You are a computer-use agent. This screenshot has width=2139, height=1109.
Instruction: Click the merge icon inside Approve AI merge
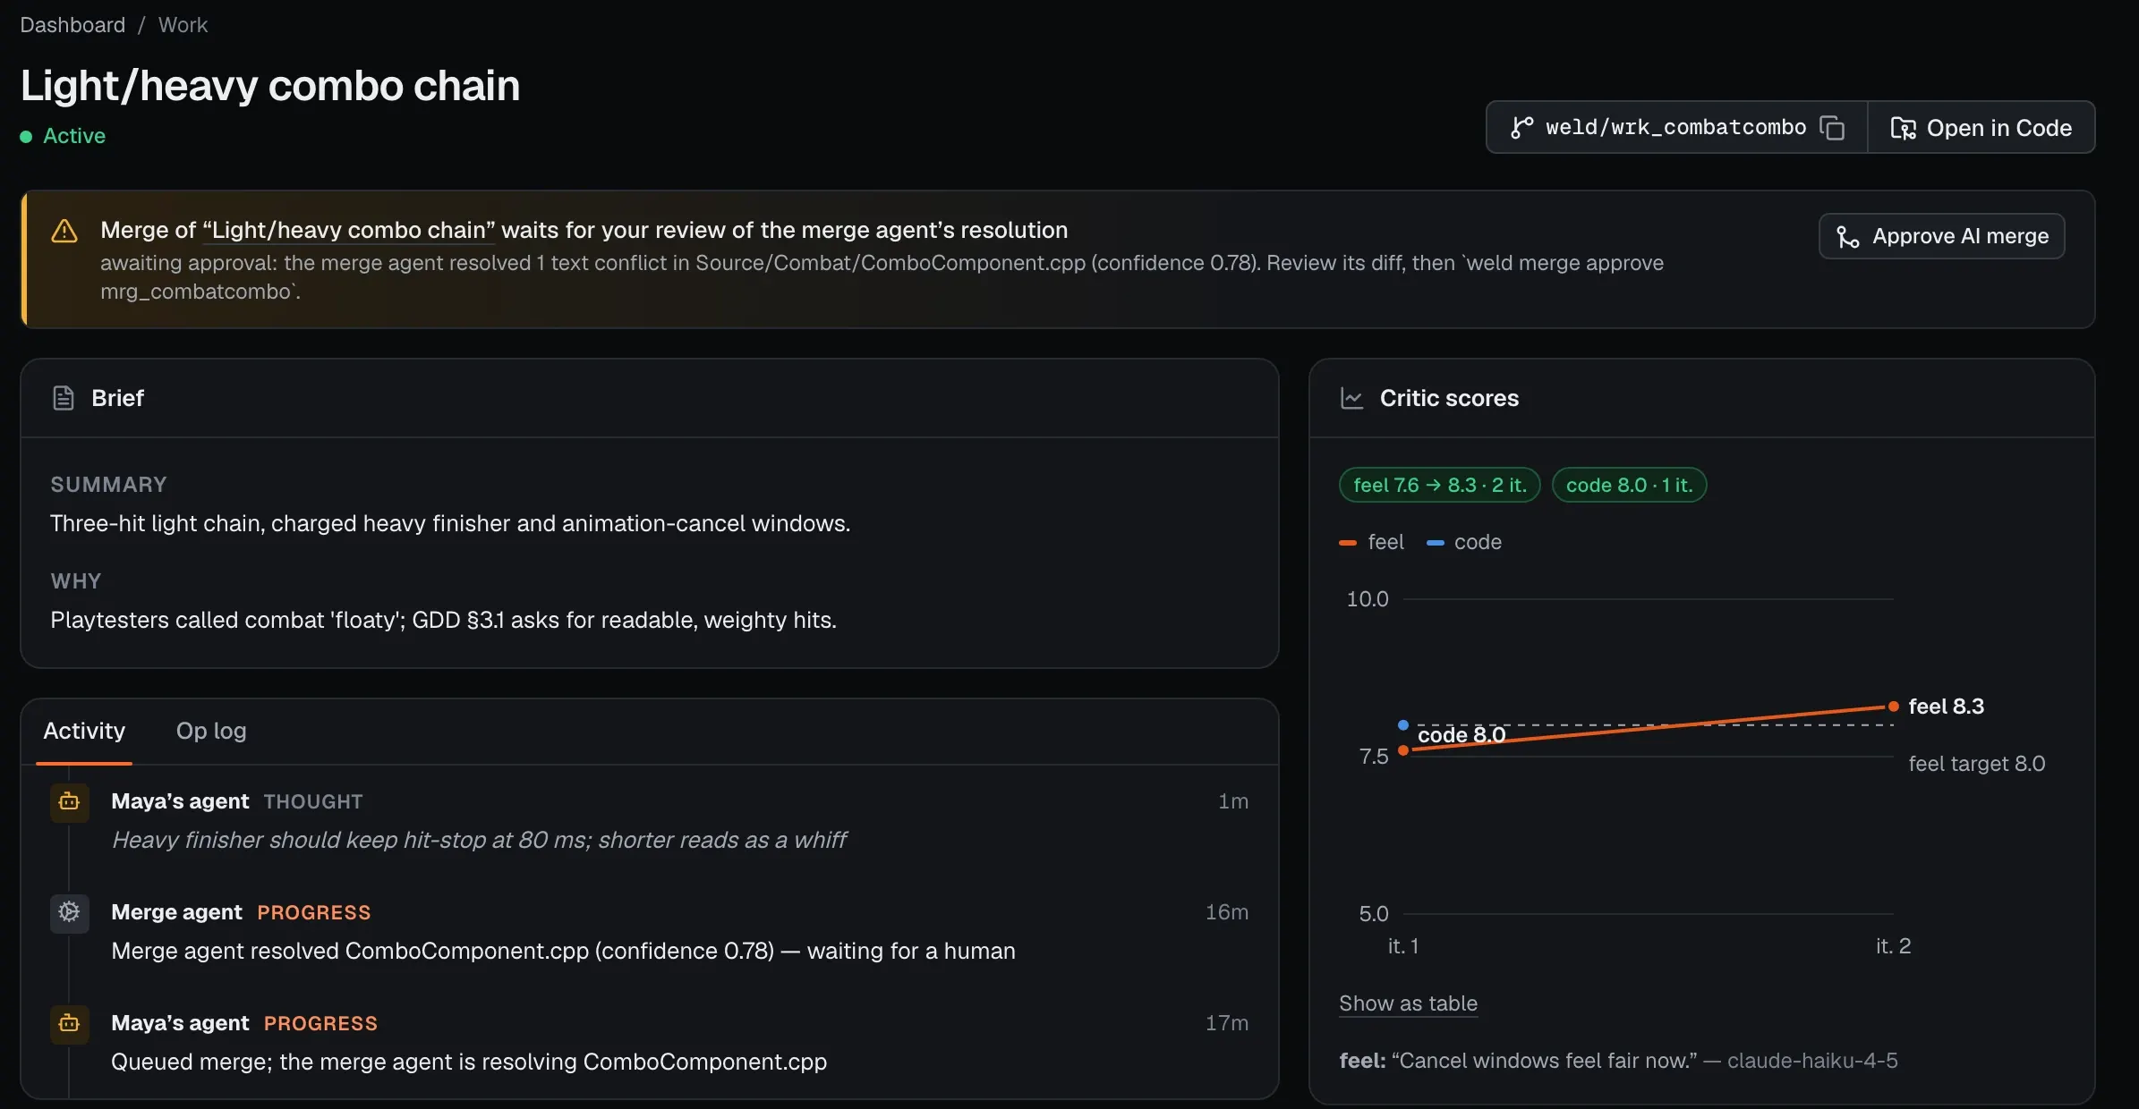[1847, 236]
